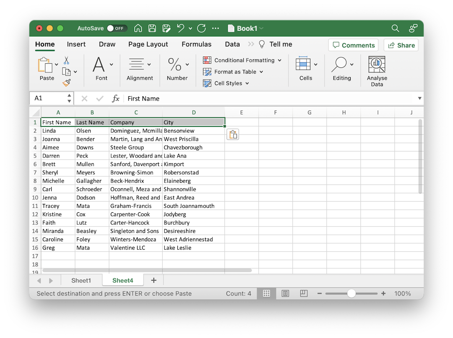Click the Share button
The image size is (453, 338).
[x=401, y=45]
